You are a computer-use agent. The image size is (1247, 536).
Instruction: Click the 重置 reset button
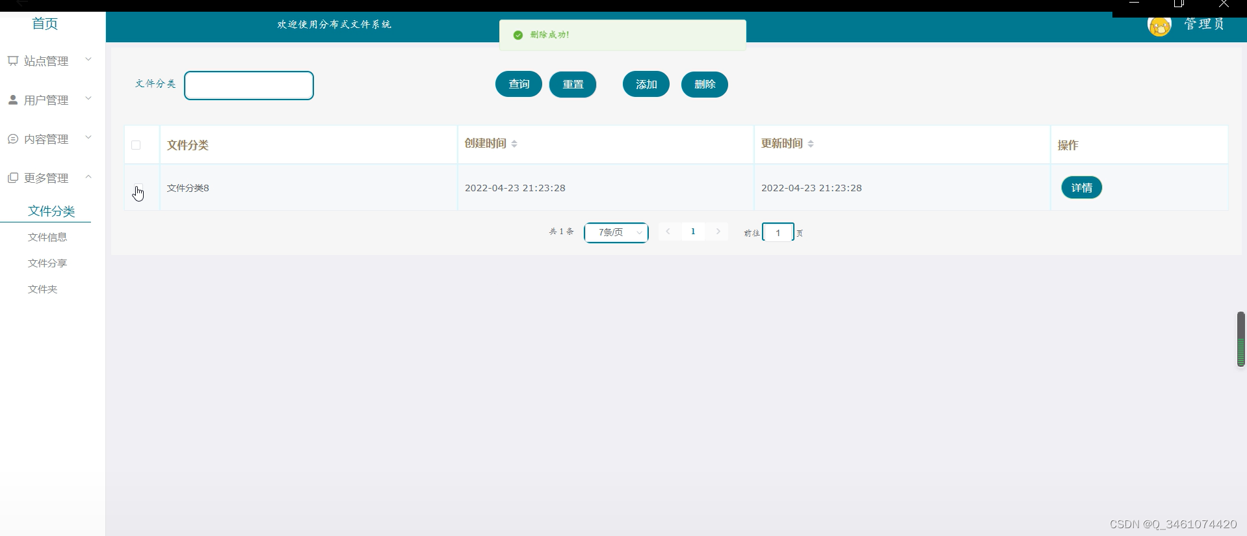point(573,85)
